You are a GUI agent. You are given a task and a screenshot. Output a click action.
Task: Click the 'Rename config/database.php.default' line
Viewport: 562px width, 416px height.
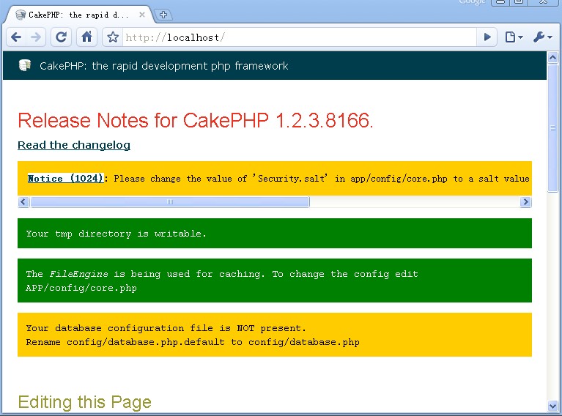point(193,342)
